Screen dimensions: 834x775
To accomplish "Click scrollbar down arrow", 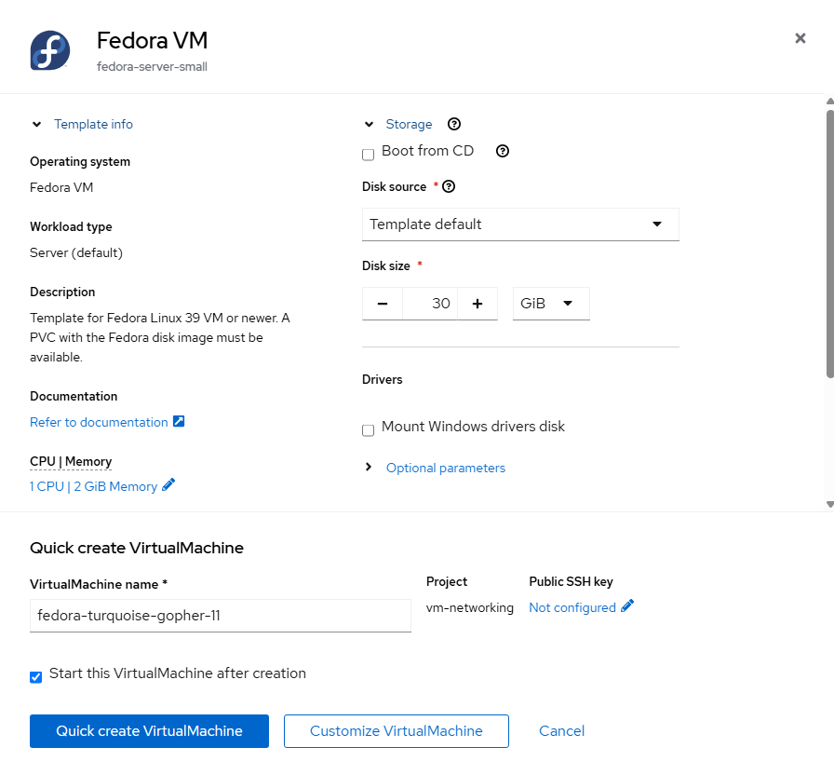I will click(x=829, y=504).
